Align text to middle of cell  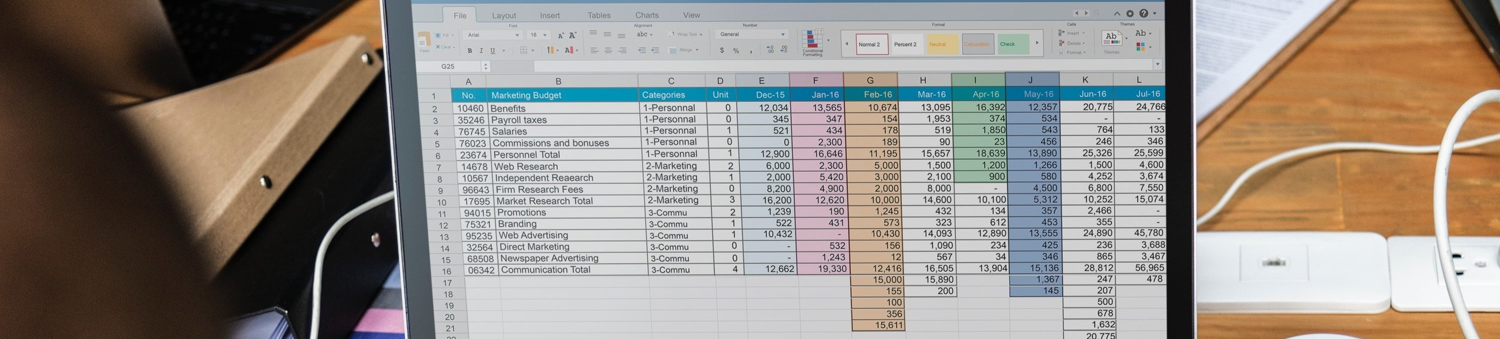coord(607,34)
